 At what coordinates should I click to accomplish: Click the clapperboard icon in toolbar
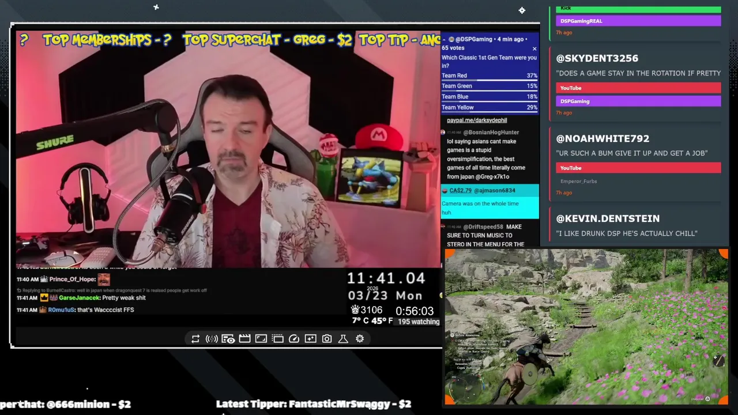coord(244,339)
